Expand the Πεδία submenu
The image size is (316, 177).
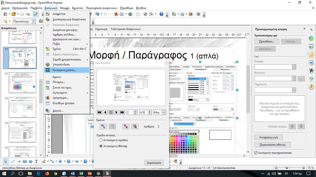(x=67, y=44)
